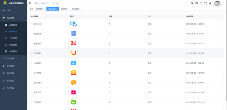The width and height of the screenshot is (227, 110).
Task: Expand the 个护化妆 category row
Action: coord(32,73)
